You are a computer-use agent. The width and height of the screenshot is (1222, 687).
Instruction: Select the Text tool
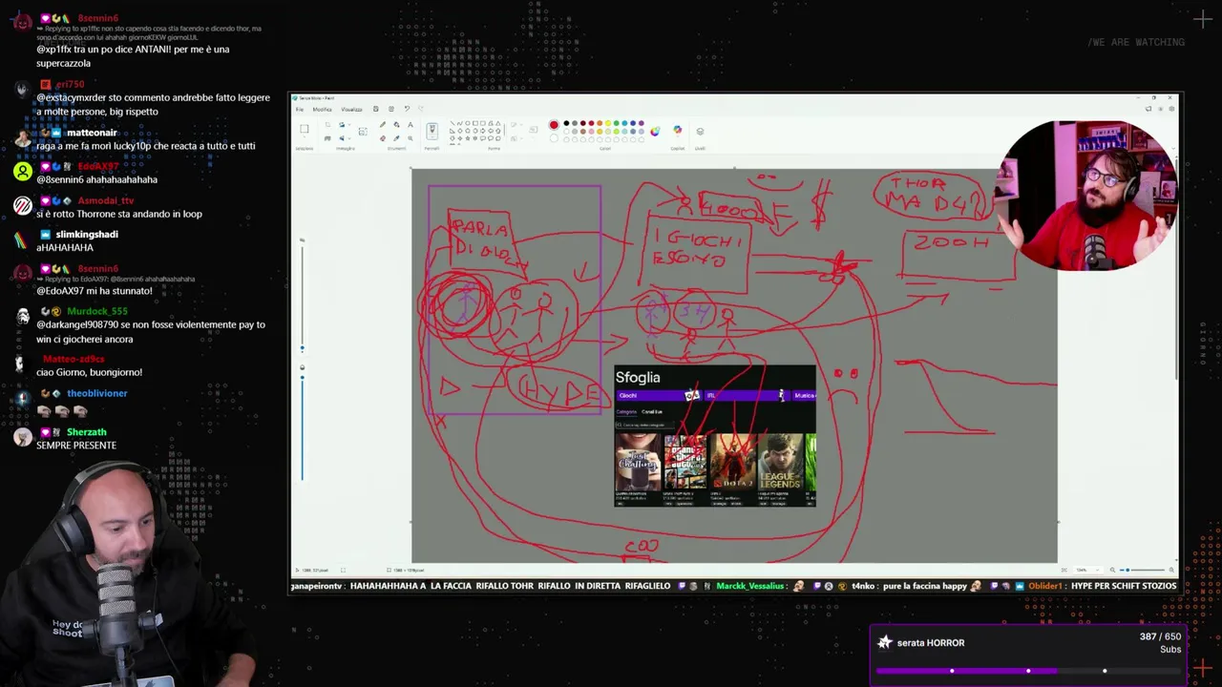[x=411, y=124]
